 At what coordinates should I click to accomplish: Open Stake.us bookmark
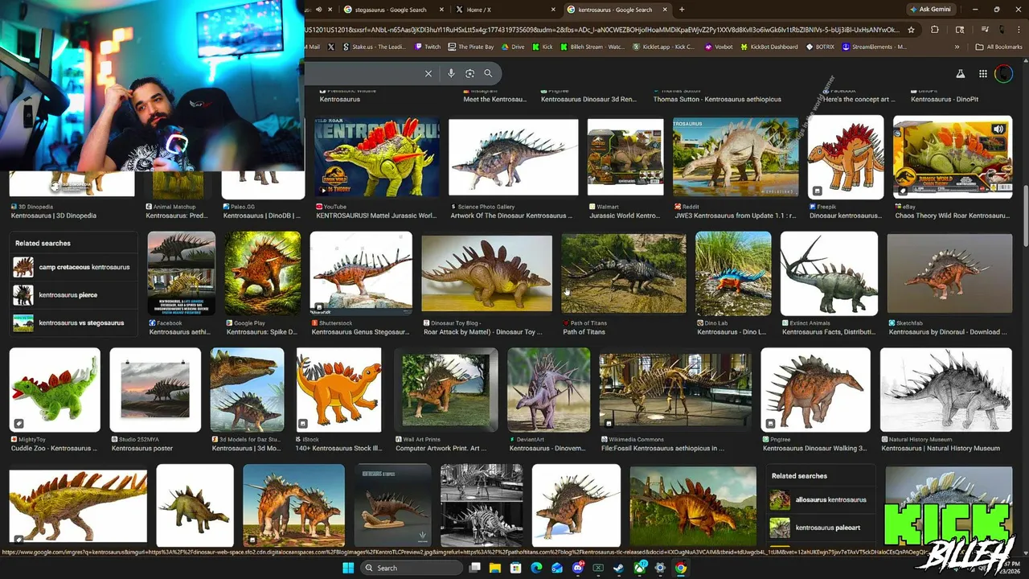click(x=375, y=47)
